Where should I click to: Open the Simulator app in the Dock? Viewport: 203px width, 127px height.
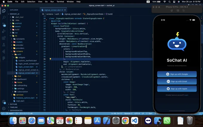[x=158, y=121]
